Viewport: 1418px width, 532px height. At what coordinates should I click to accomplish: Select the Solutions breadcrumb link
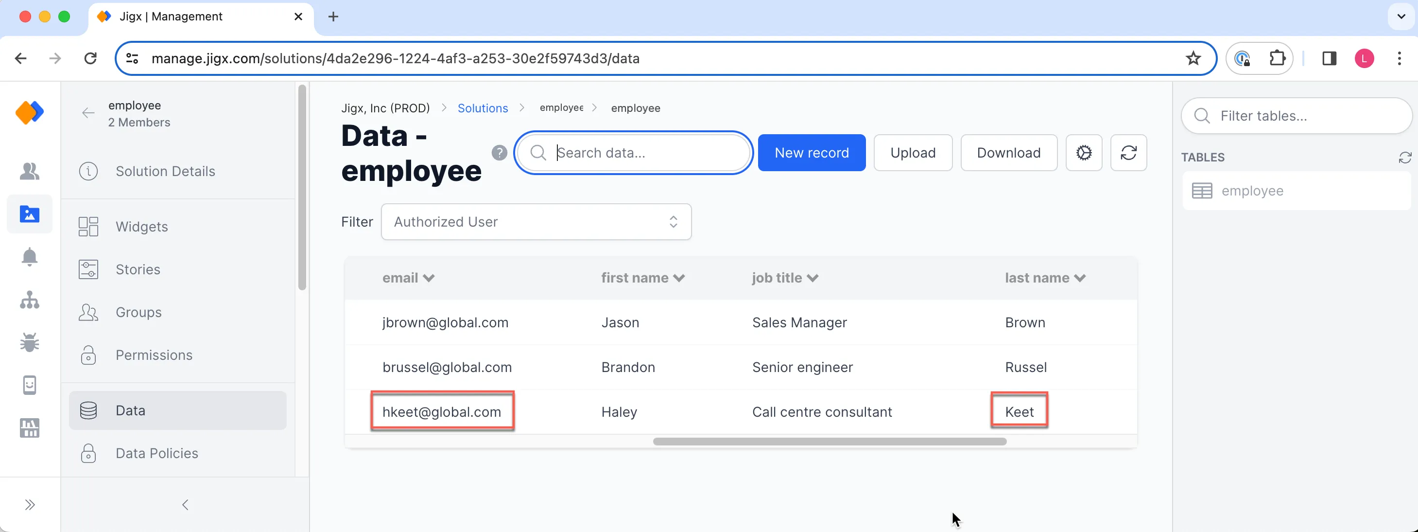tap(483, 107)
